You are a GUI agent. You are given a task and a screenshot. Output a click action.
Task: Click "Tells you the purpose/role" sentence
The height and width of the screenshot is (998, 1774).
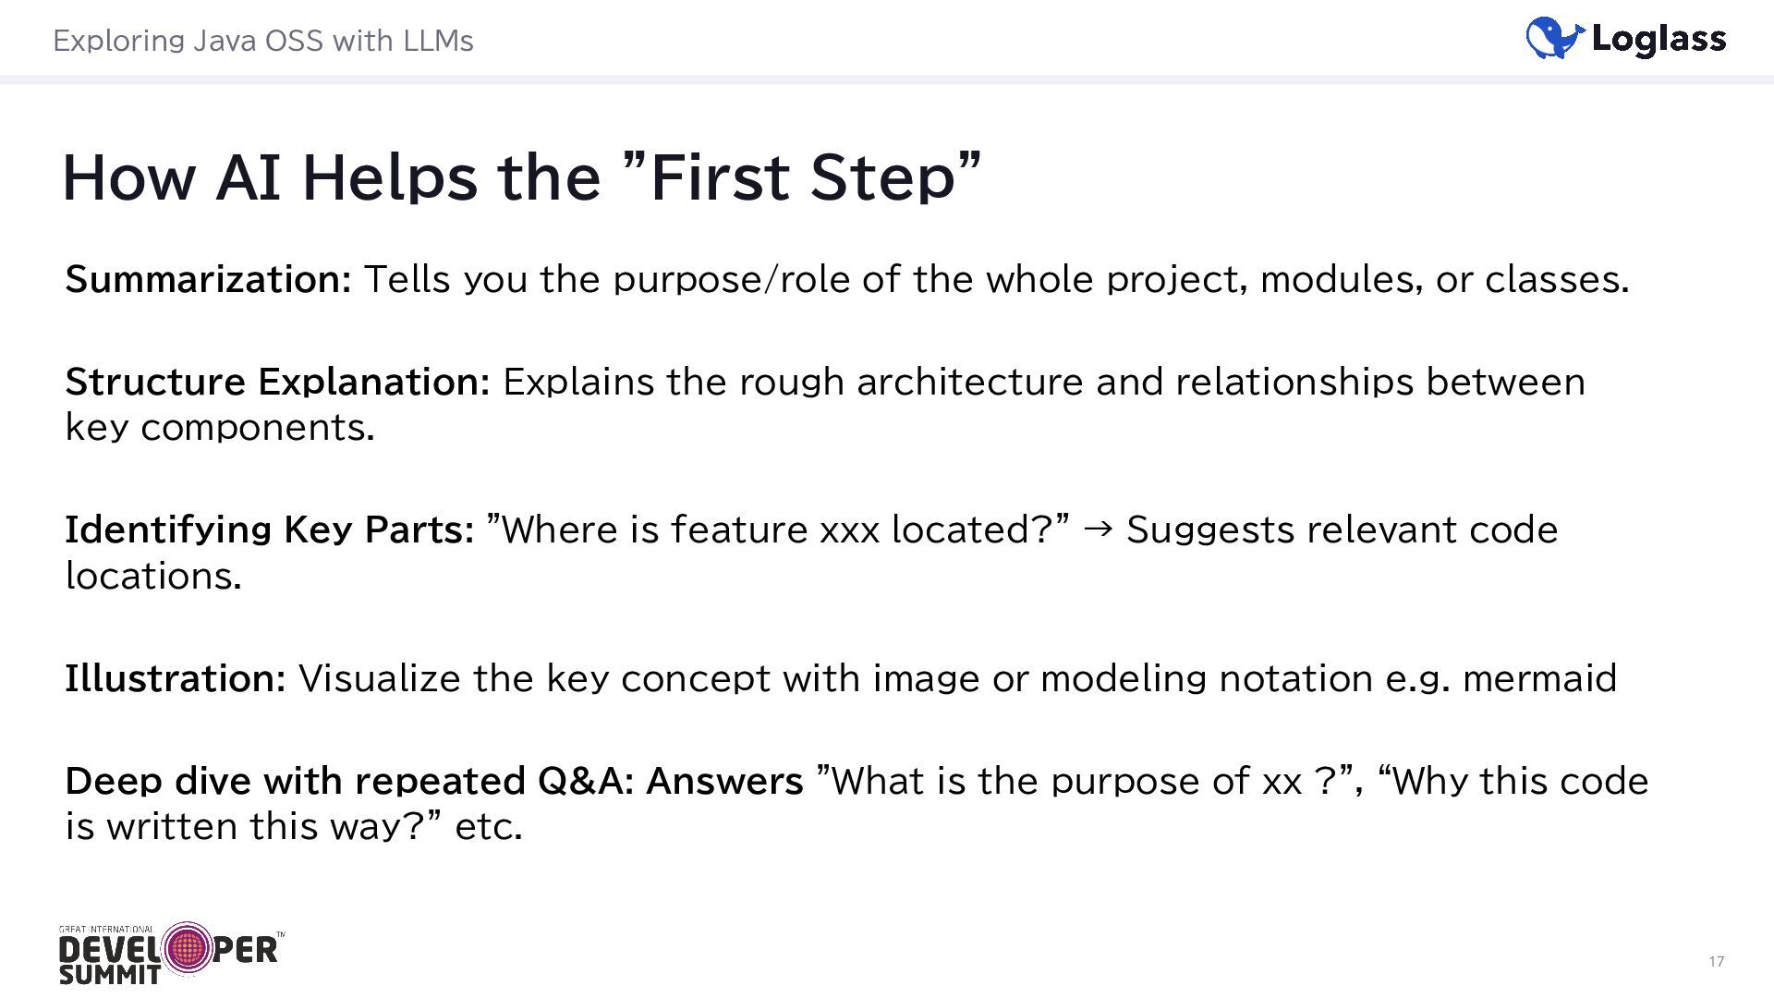pos(996,279)
